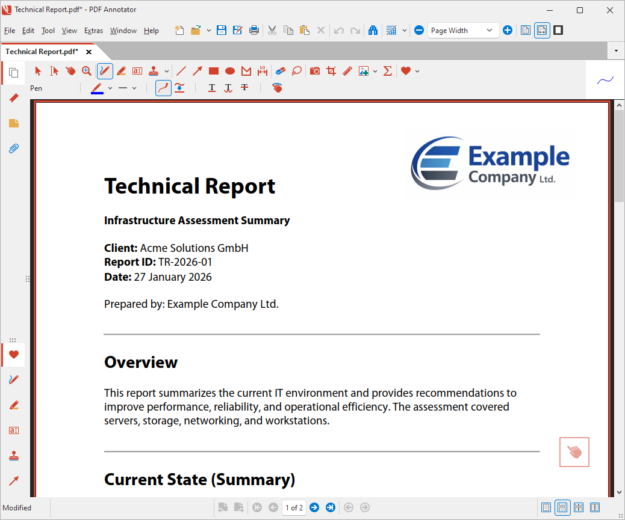Enable the facing pages view
The image size is (625, 520).
595,507
